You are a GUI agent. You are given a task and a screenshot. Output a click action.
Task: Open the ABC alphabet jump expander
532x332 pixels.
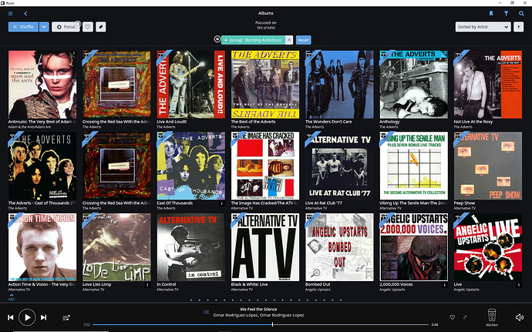(12, 297)
